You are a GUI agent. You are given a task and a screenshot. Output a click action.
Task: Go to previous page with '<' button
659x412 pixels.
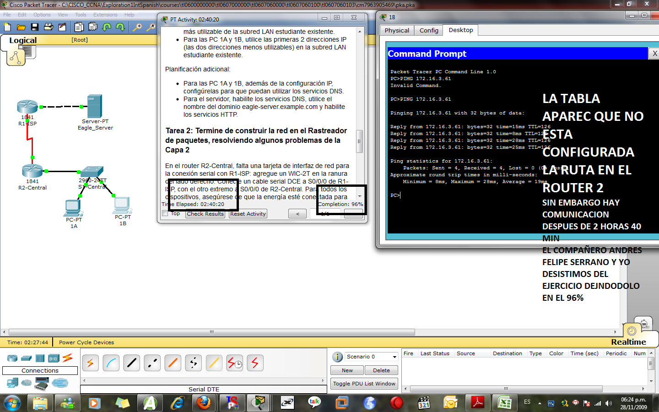(x=297, y=214)
